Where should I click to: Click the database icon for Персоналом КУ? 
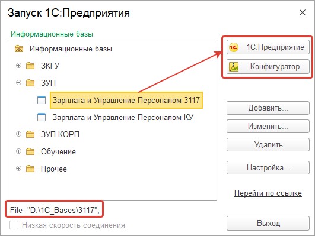pyautogui.click(x=42, y=117)
